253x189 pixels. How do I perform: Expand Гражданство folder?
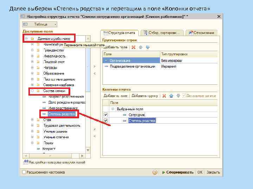click(x=32, y=50)
